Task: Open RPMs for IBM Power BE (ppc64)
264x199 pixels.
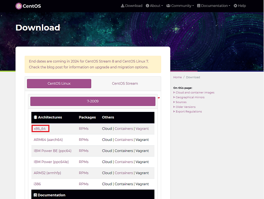Action: [84, 151]
